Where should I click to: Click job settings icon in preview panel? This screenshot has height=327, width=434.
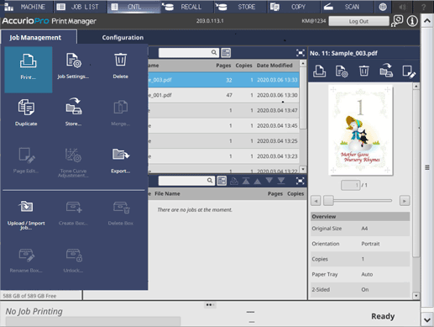point(342,71)
